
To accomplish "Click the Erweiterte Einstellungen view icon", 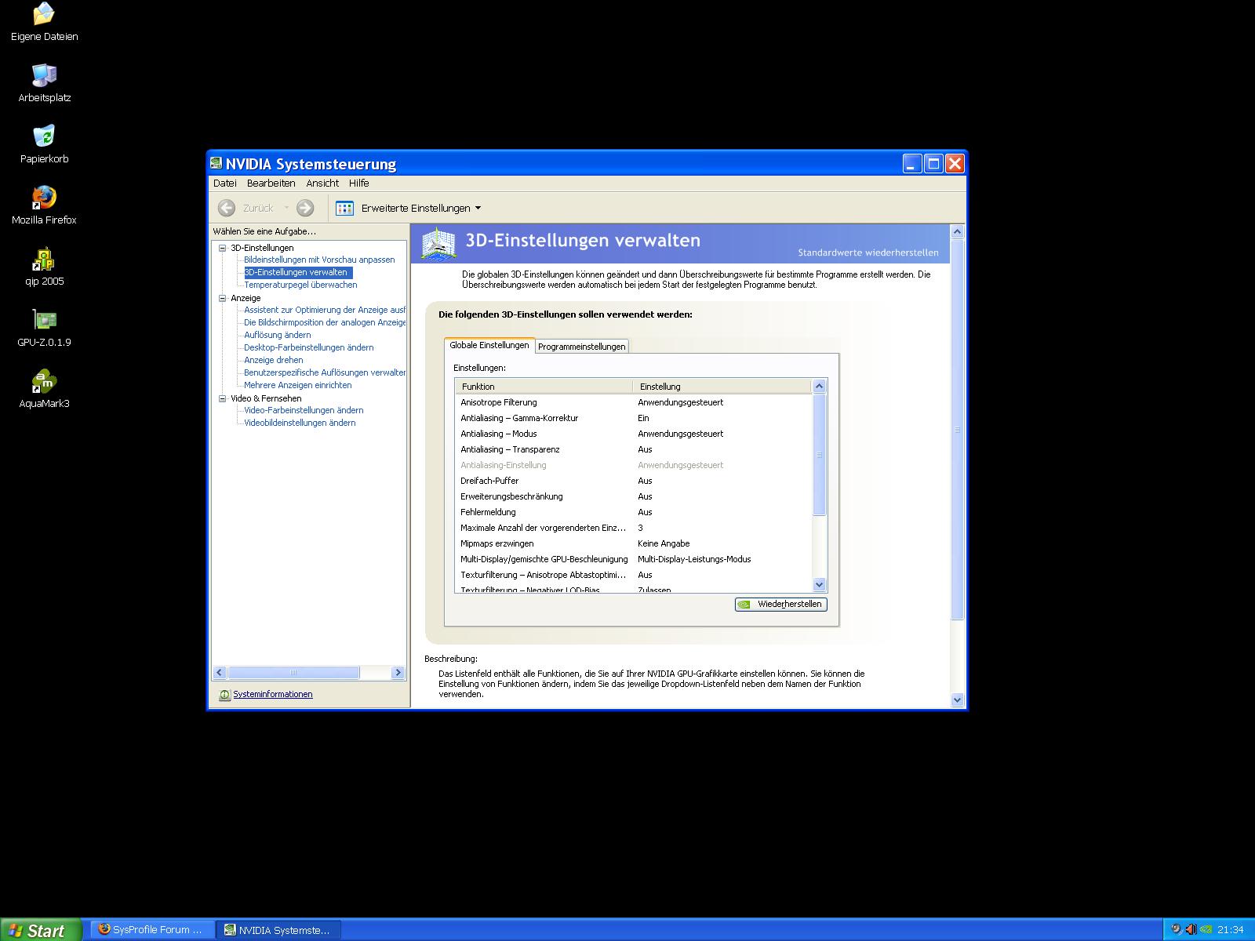I will (x=344, y=208).
